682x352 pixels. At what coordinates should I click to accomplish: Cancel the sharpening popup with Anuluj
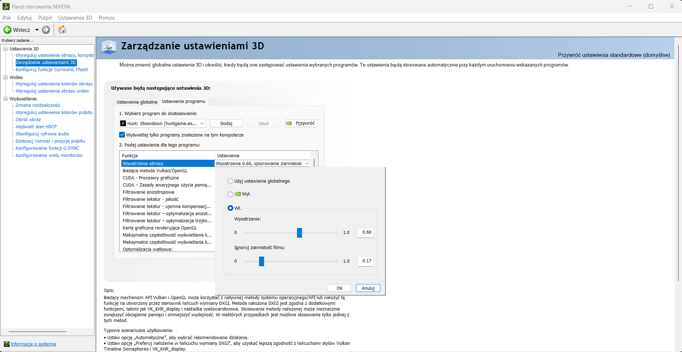tap(368, 288)
